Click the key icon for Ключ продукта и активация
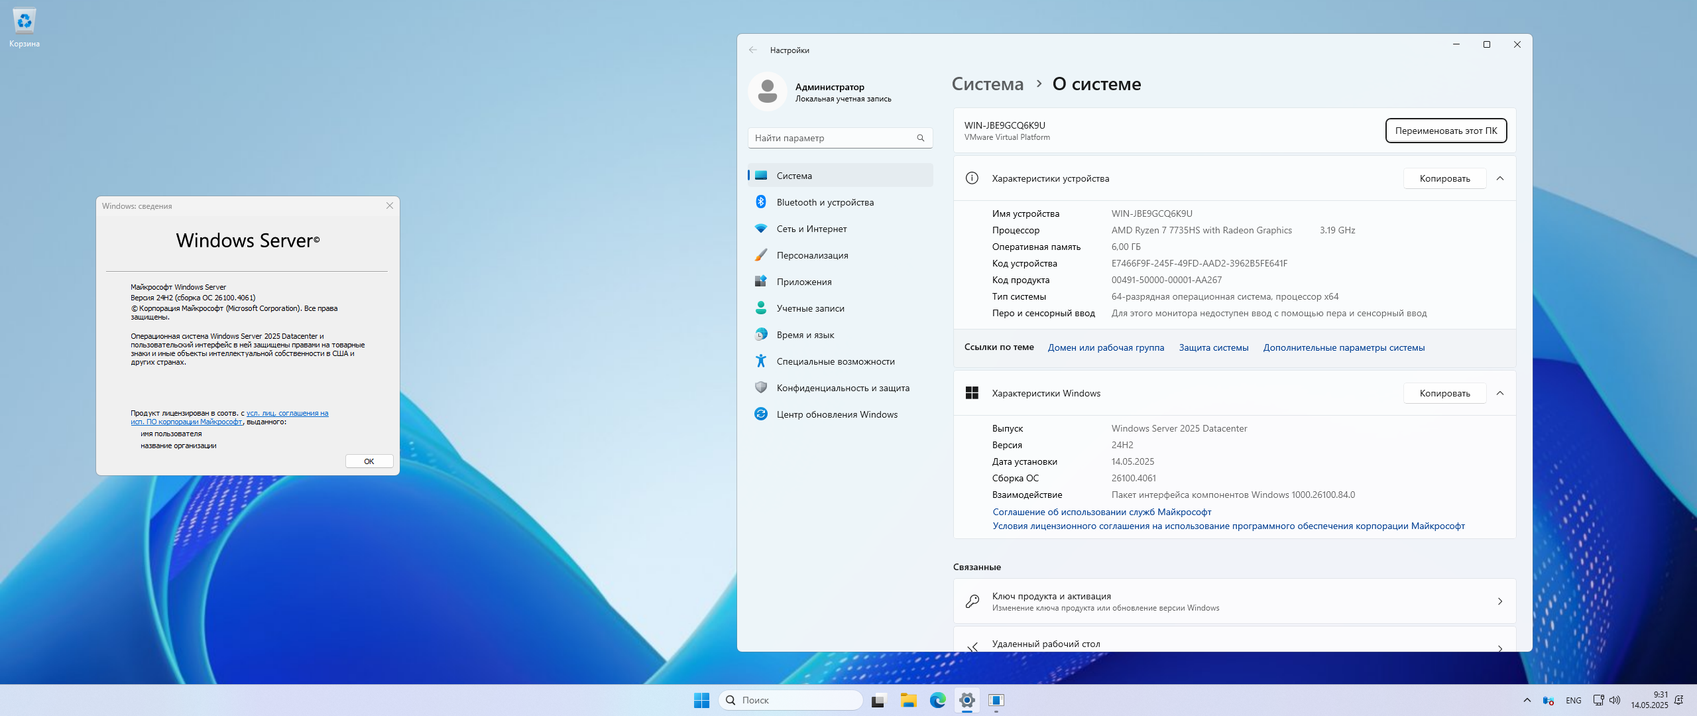 pos(972,601)
